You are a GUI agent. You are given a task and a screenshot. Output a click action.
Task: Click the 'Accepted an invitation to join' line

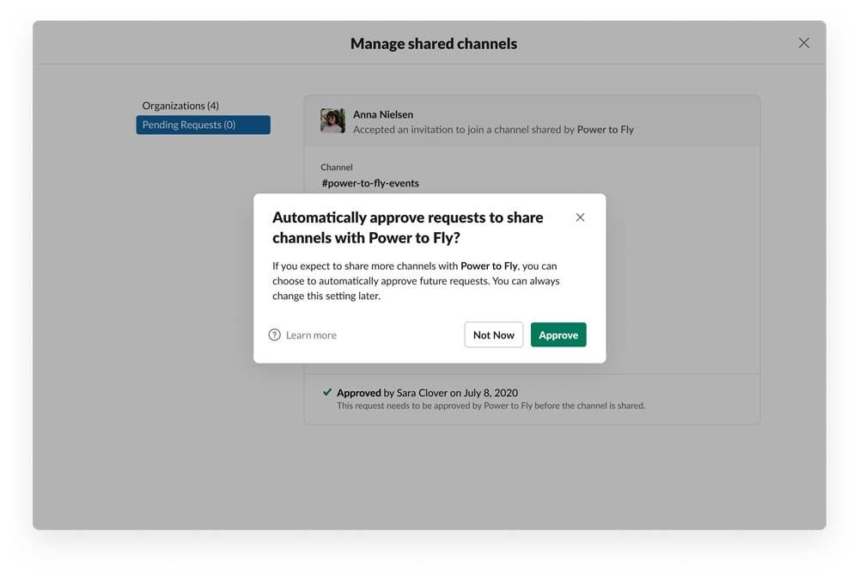tap(493, 130)
